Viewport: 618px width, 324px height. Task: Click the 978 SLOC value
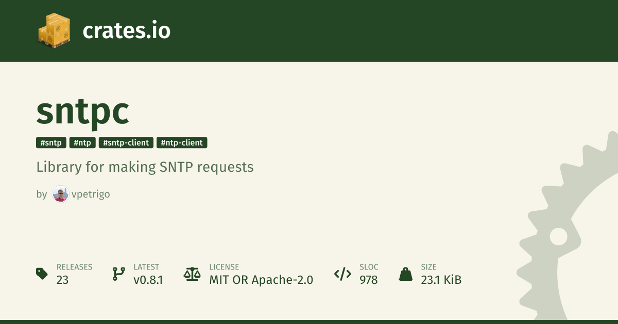coord(369,280)
